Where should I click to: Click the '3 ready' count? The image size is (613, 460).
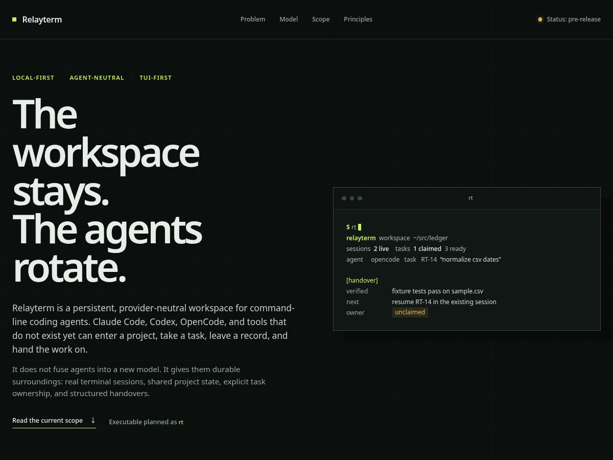(455, 249)
